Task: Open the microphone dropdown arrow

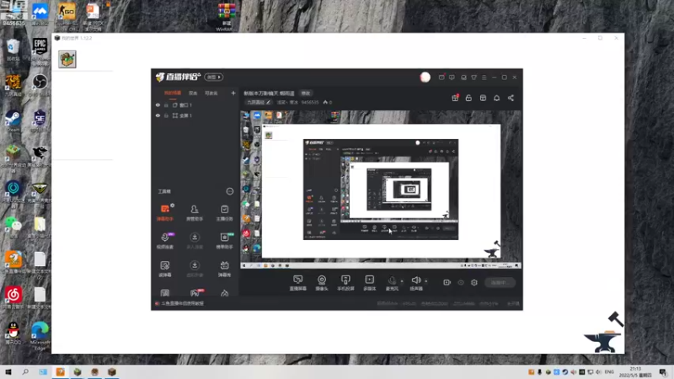Action: [x=402, y=281]
